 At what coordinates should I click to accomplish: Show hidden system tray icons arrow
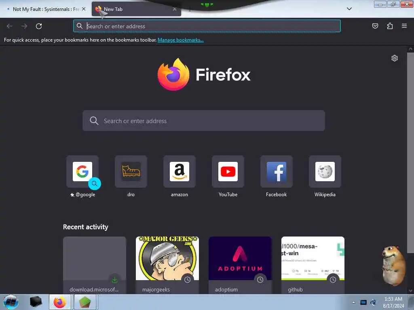[353, 302]
